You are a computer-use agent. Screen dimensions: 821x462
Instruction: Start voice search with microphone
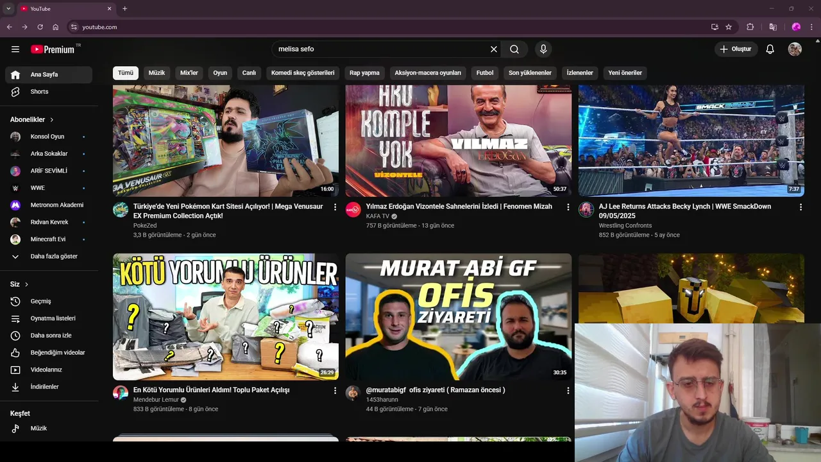click(543, 49)
